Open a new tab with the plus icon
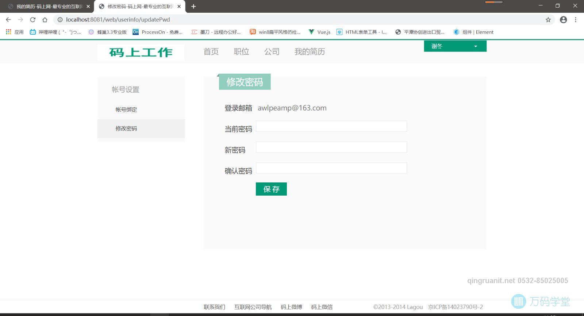584x316 pixels. coord(193,6)
